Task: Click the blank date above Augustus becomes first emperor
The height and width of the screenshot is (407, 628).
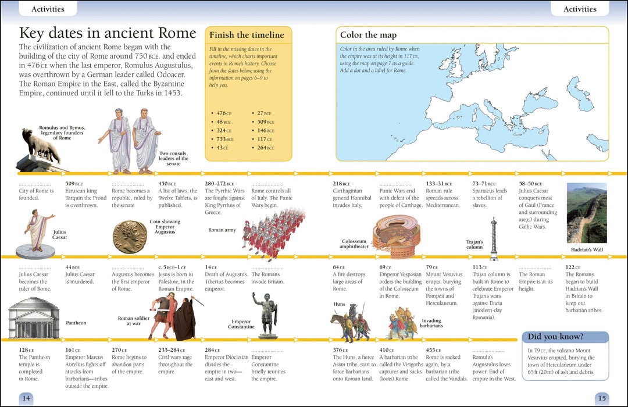Action: click(x=128, y=268)
